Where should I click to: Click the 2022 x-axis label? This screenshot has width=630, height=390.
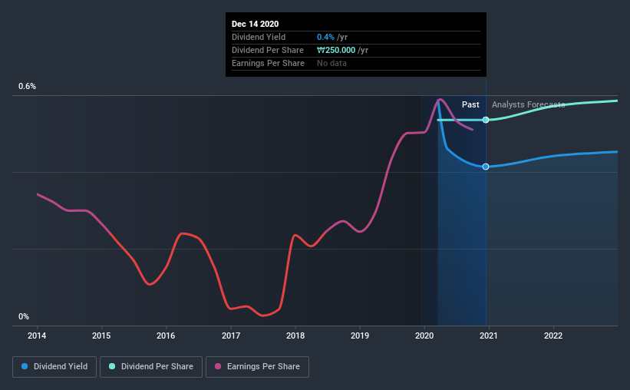click(553, 335)
